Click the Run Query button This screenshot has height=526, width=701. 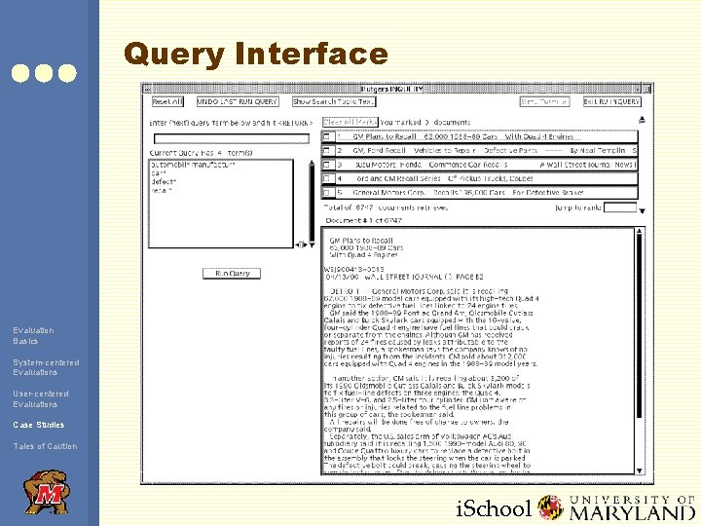(232, 274)
